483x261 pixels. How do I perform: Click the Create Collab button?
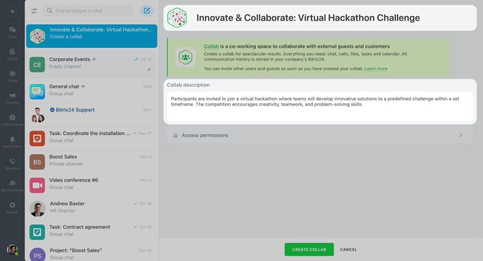[x=309, y=250]
